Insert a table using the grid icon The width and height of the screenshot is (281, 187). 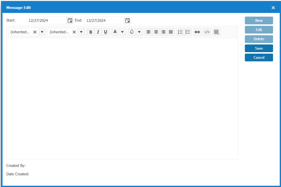(x=216, y=32)
